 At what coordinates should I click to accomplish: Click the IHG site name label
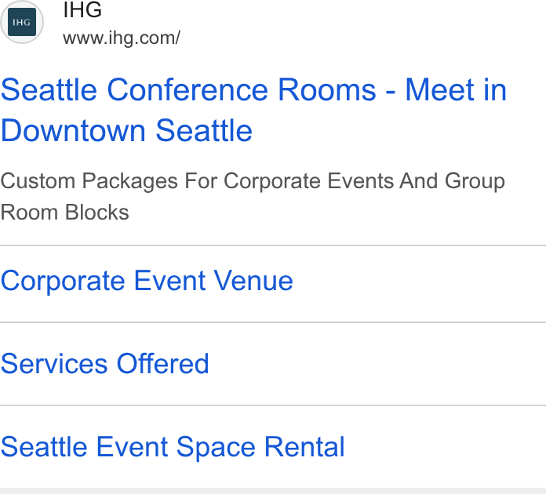click(82, 9)
